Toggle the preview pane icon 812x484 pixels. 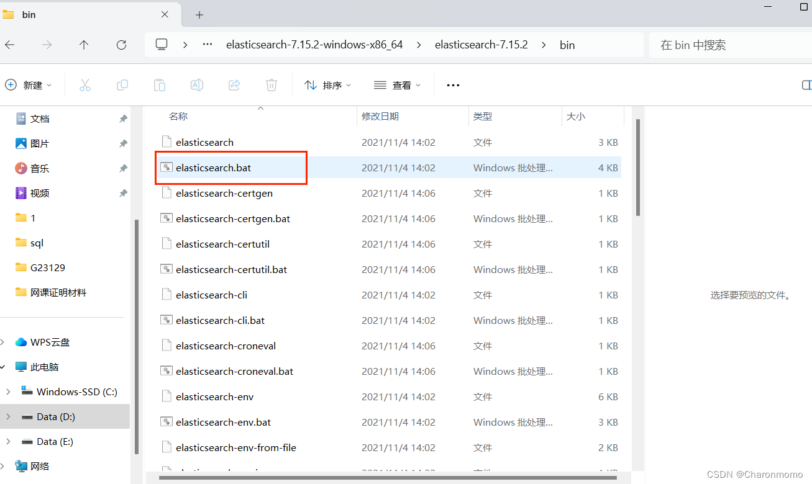[806, 85]
